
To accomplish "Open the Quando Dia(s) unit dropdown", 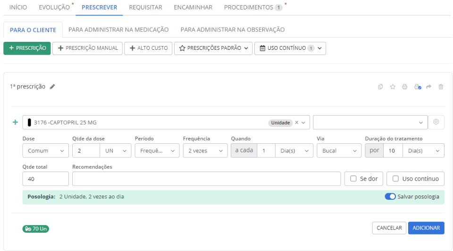I will [x=294, y=150].
